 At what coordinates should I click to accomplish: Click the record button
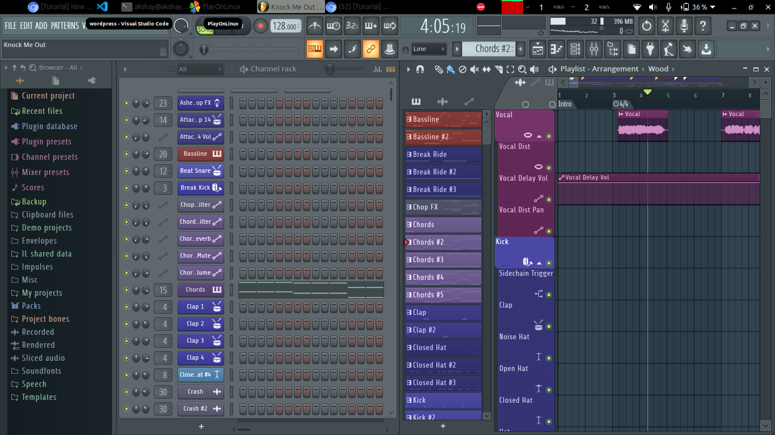point(260,26)
